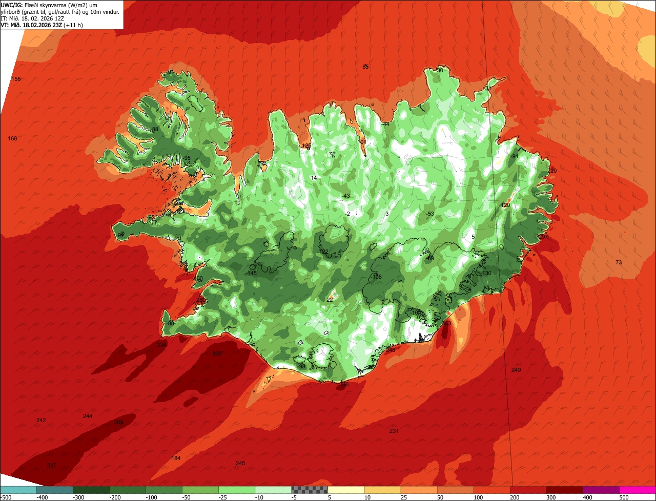Click the light orange 25 to 50 legend swatch

(x=419, y=490)
